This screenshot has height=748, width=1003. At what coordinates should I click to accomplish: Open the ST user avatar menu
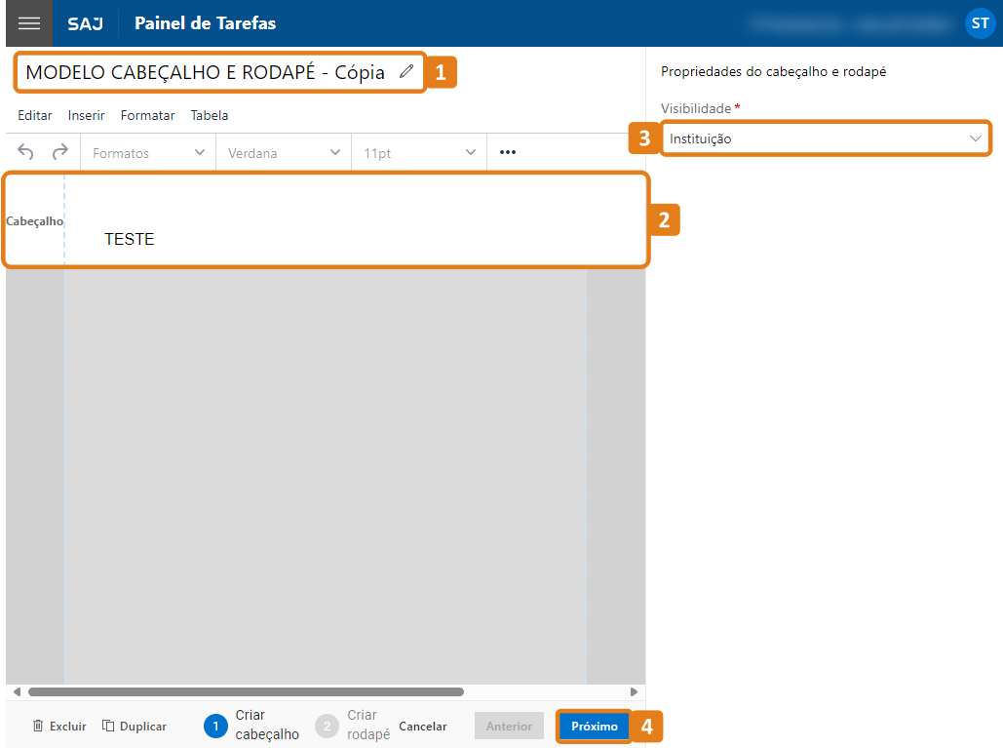click(x=979, y=23)
